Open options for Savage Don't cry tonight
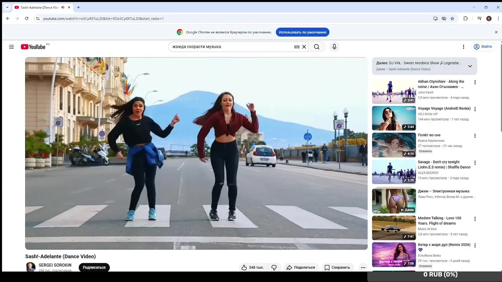 [475, 163]
